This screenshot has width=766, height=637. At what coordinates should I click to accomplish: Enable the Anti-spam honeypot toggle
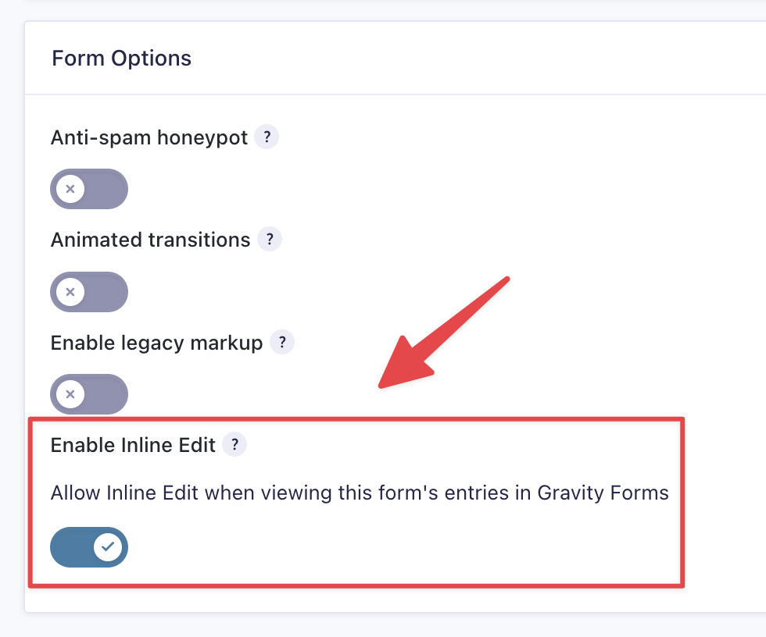tap(89, 189)
